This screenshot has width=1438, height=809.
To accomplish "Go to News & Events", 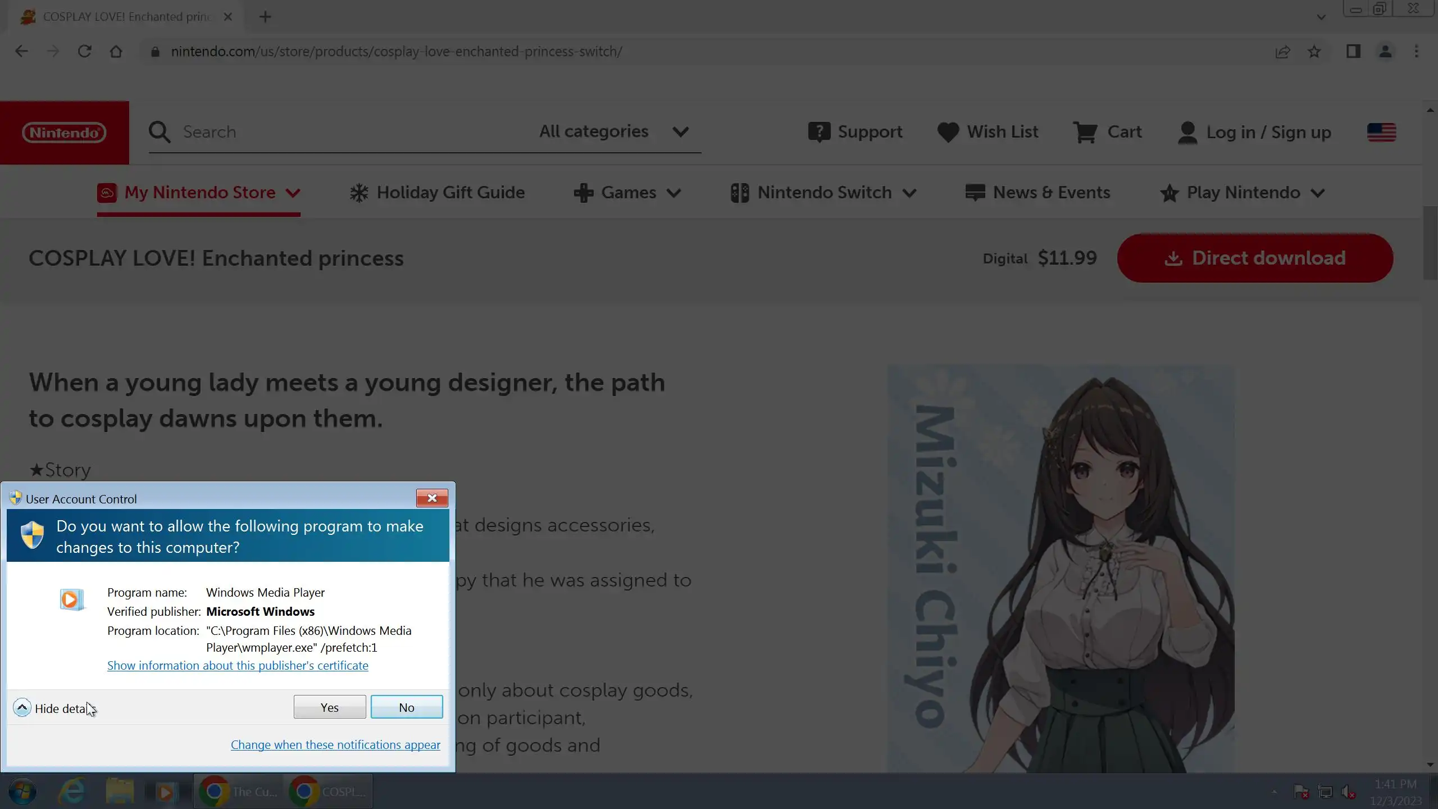I will click(1037, 193).
